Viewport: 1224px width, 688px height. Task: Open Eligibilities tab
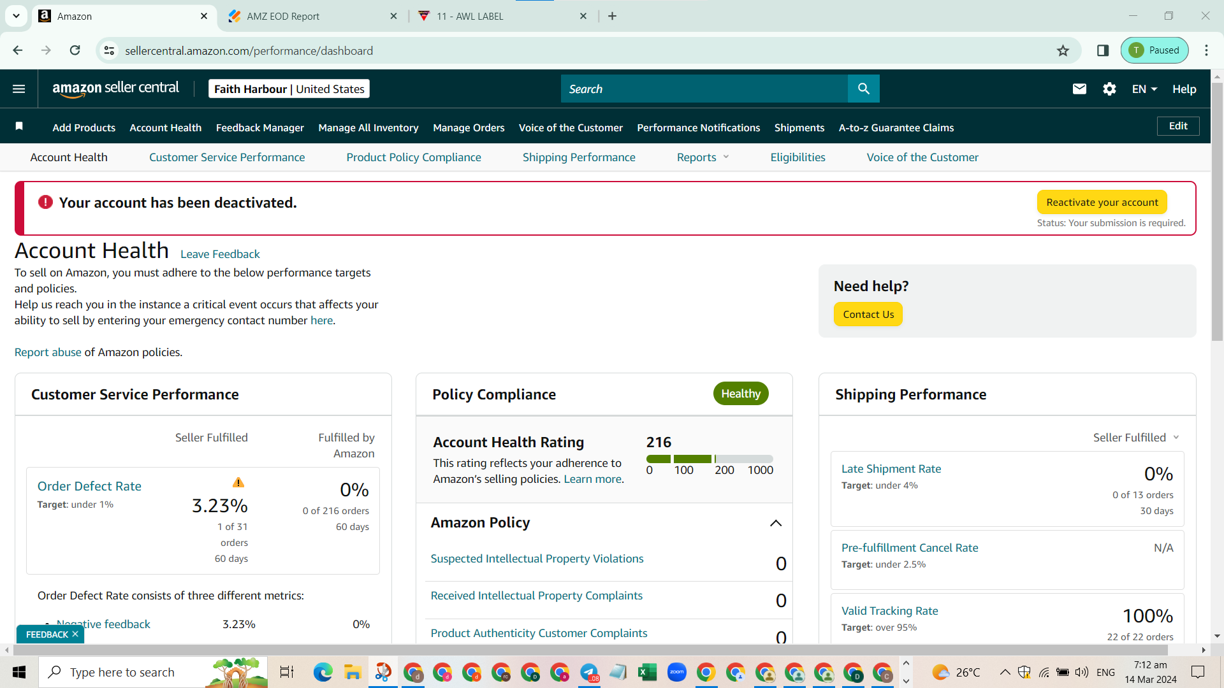coord(798,157)
